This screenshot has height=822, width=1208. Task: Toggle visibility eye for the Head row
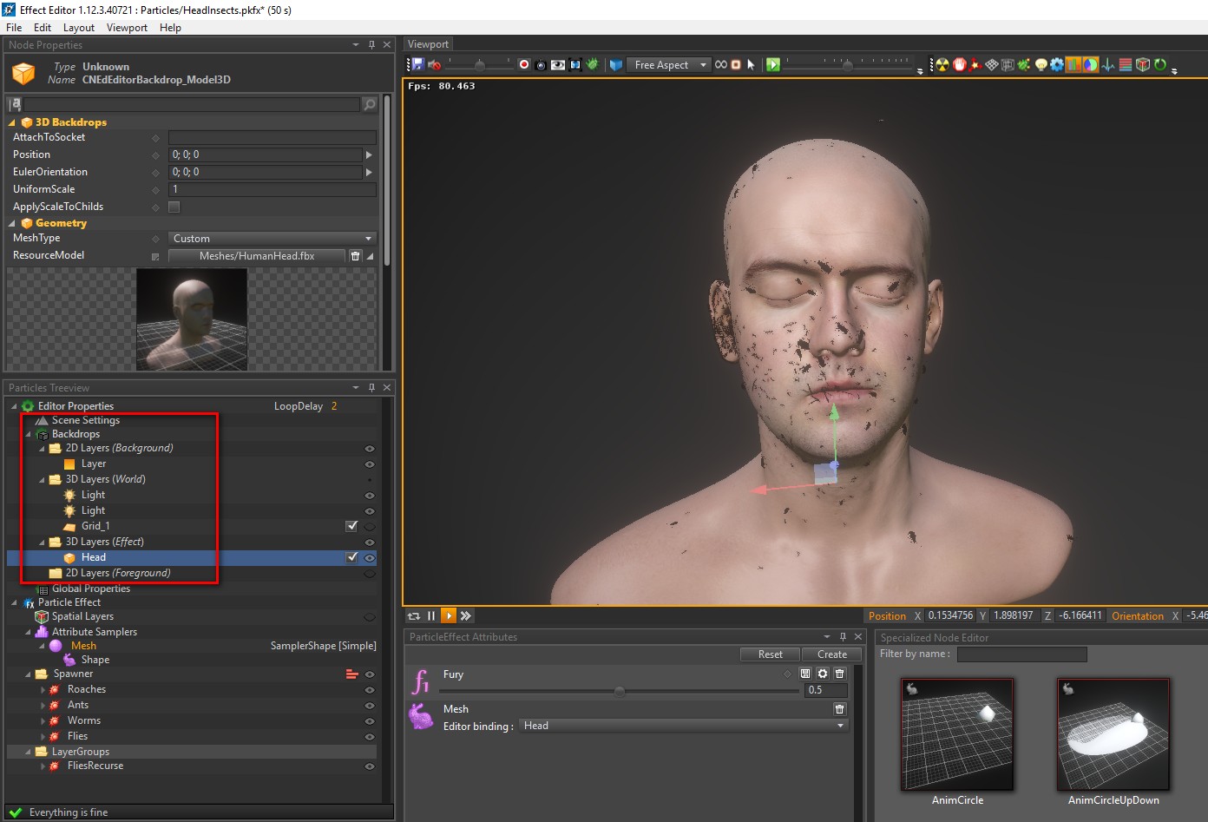370,558
